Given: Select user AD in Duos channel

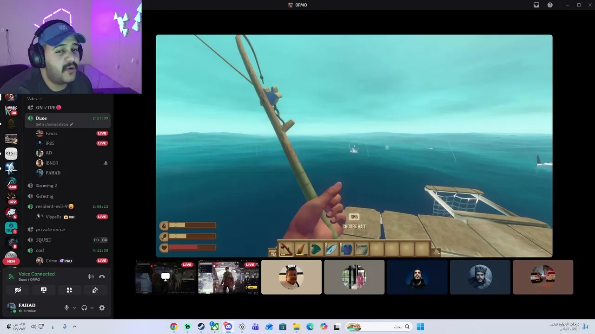Looking at the screenshot, I should pos(72,153).
